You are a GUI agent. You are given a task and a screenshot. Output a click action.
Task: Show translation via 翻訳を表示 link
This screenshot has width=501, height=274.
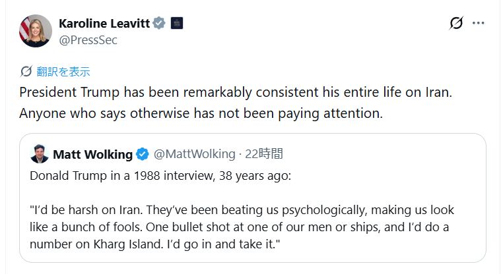(x=63, y=71)
